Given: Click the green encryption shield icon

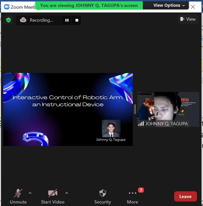Looking at the screenshot, I should coord(8,20).
